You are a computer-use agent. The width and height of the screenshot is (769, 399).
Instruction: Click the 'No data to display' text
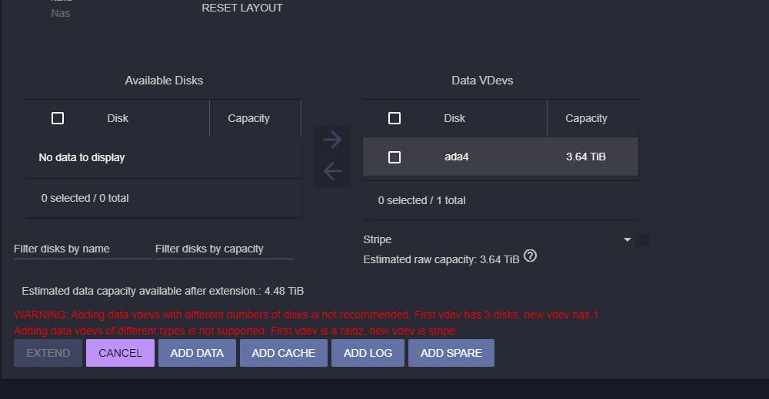point(82,157)
